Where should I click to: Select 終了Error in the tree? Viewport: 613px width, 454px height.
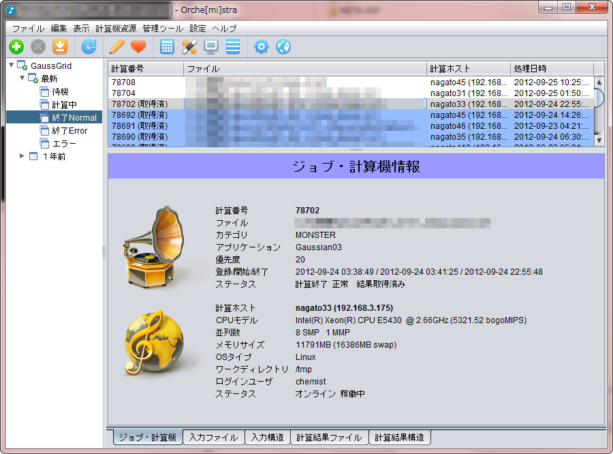click(69, 130)
